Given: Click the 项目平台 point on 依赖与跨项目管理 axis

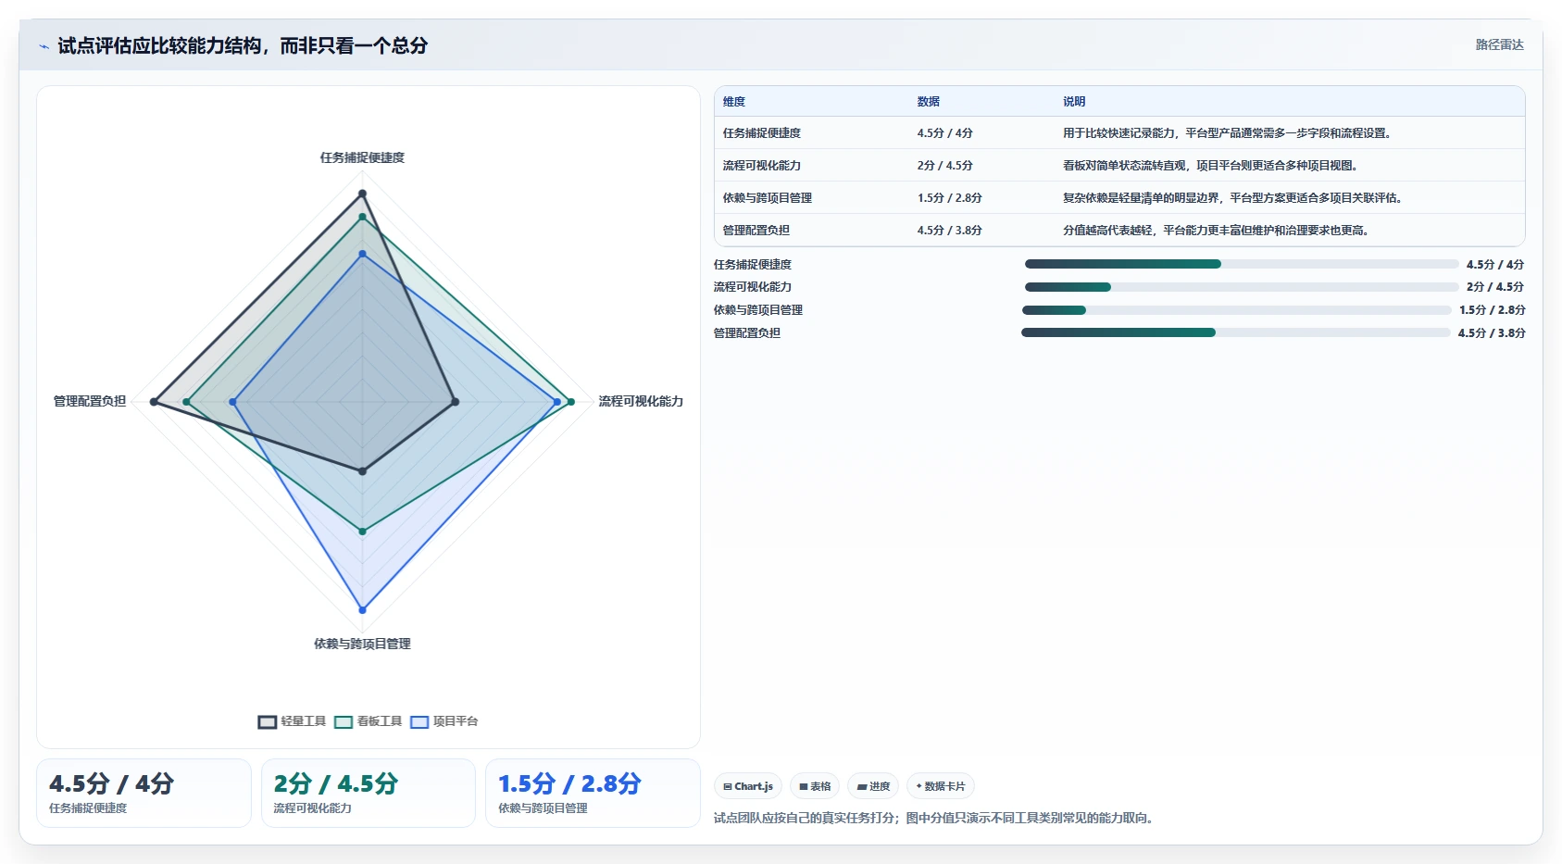Looking at the screenshot, I should (x=362, y=609).
